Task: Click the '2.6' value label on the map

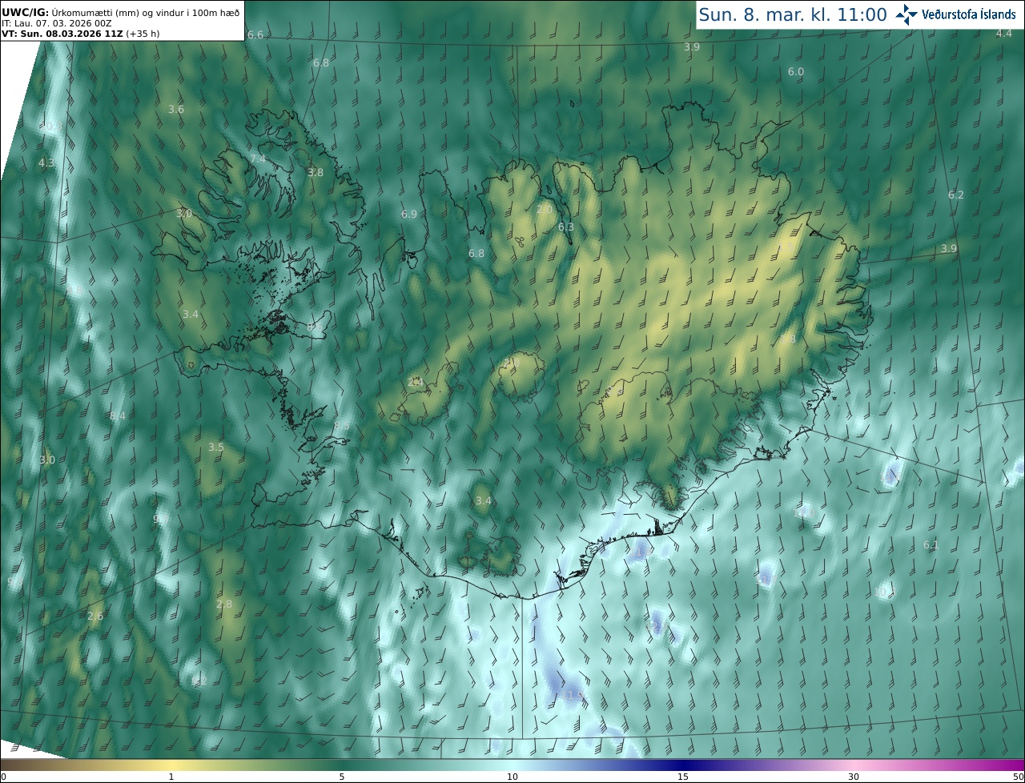Action: pyautogui.click(x=95, y=616)
